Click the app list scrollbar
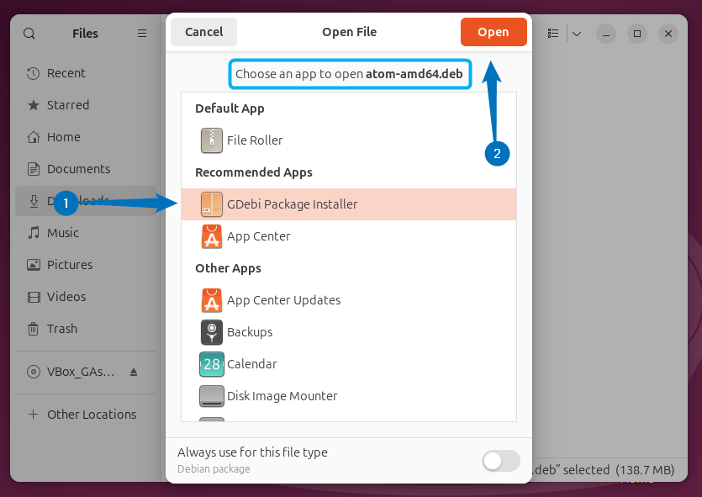The width and height of the screenshot is (702, 497). tap(514, 252)
